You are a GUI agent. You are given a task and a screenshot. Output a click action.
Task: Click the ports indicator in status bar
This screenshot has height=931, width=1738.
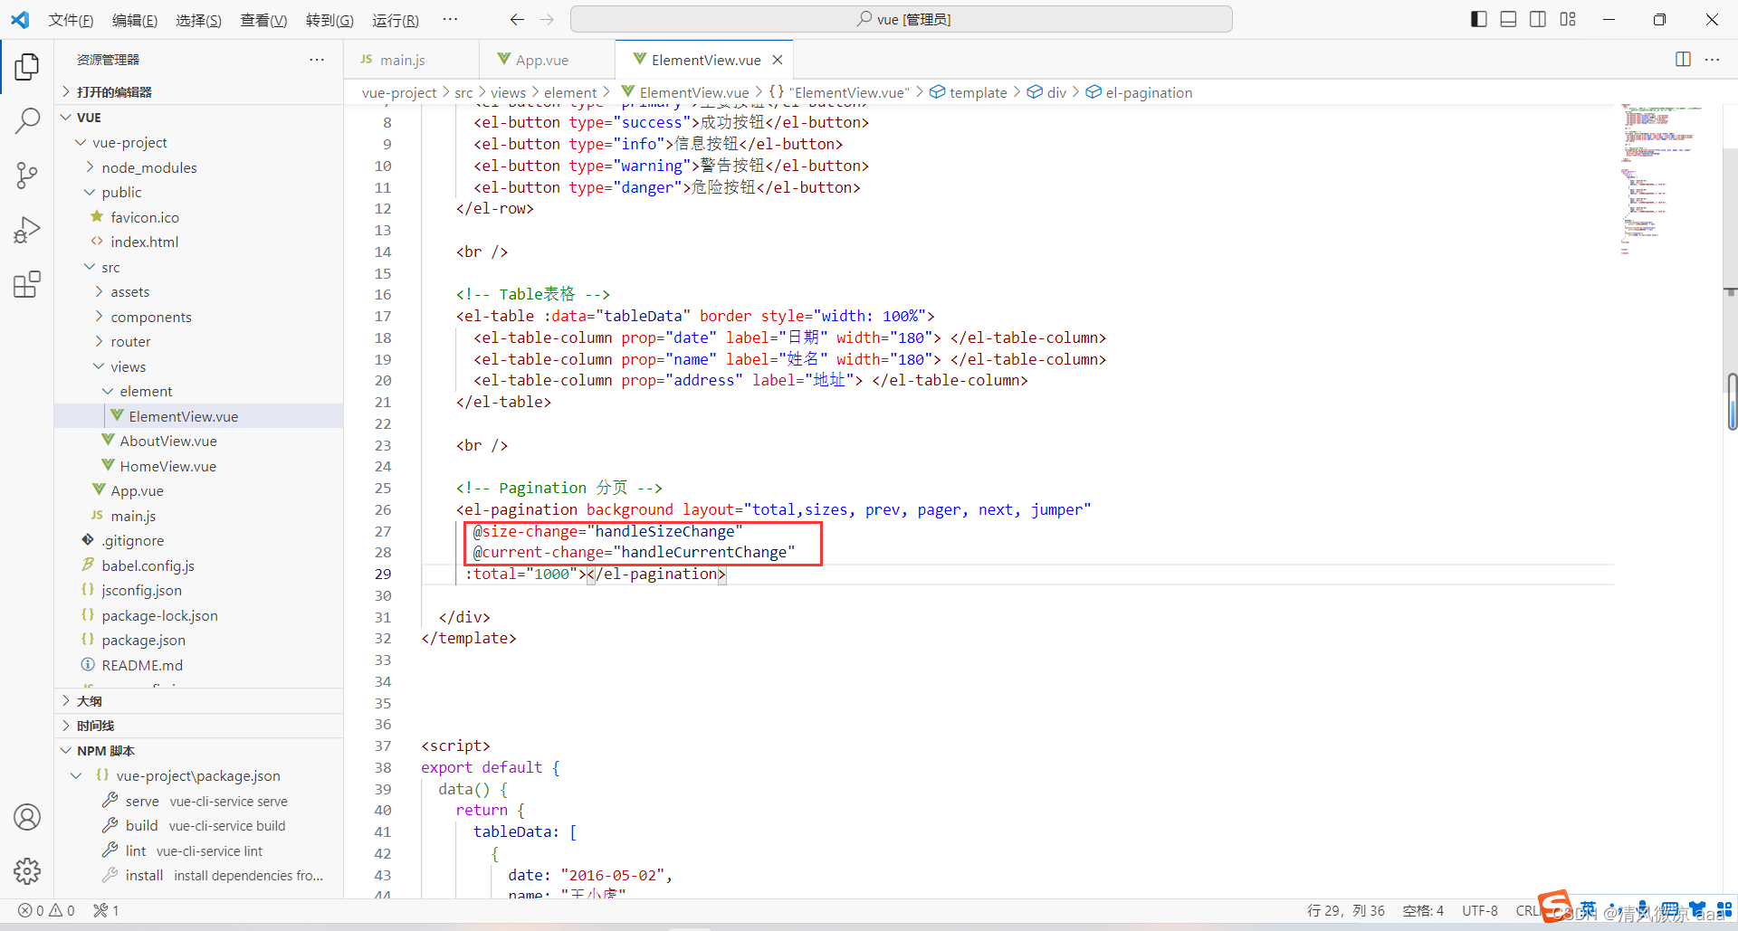[x=106, y=910]
